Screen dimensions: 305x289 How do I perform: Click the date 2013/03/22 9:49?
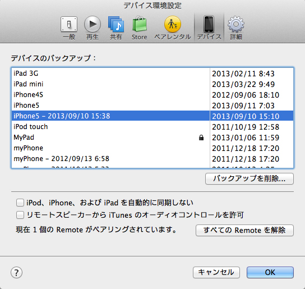click(x=243, y=84)
